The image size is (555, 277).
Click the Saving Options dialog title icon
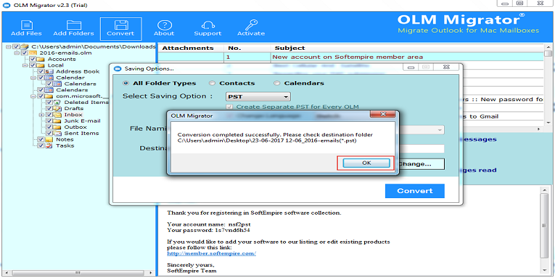click(118, 69)
